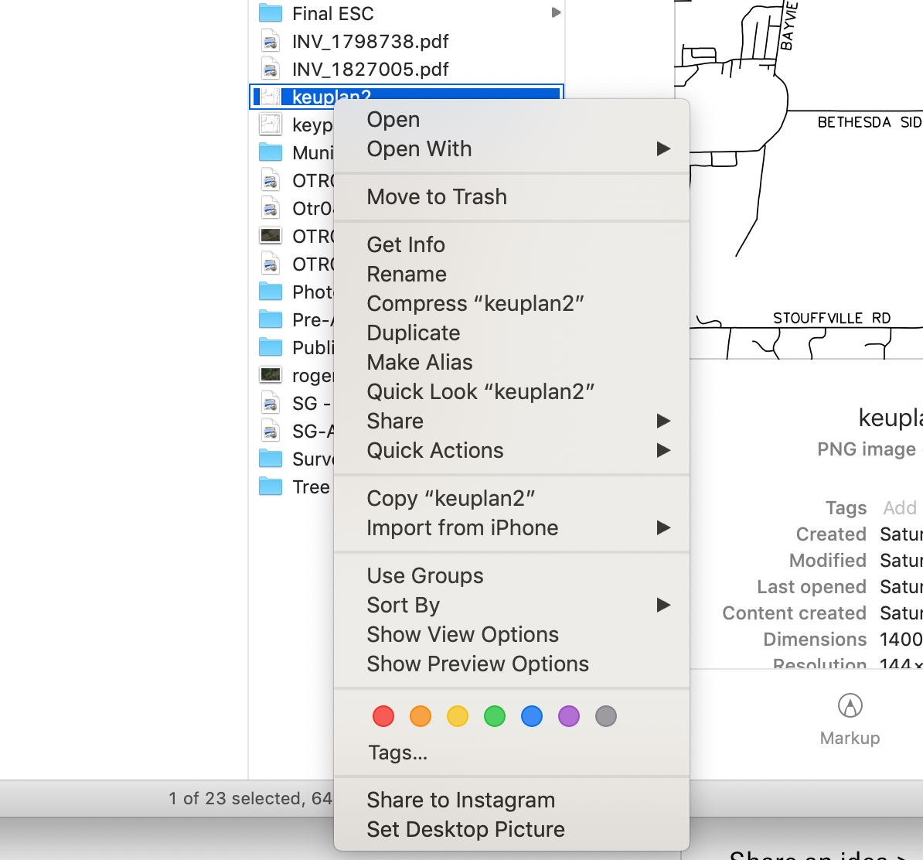The width and height of the screenshot is (923, 860).
Task: Expand the Share submenu chevron
Action: point(663,421)
